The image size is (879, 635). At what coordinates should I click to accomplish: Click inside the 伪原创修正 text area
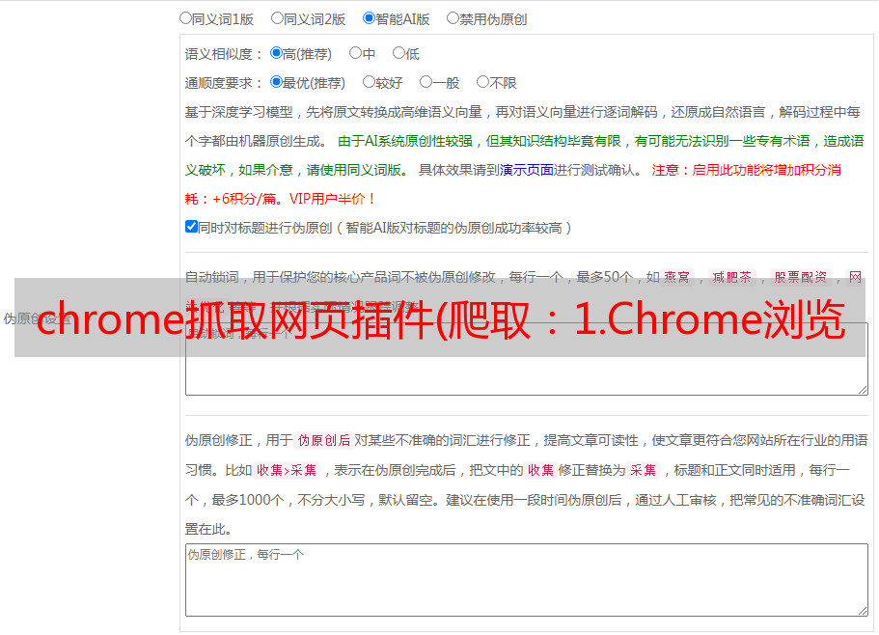[527, 580]
